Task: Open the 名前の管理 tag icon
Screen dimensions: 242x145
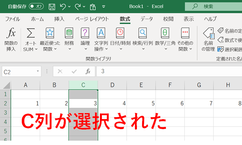Action: (209, 33)
